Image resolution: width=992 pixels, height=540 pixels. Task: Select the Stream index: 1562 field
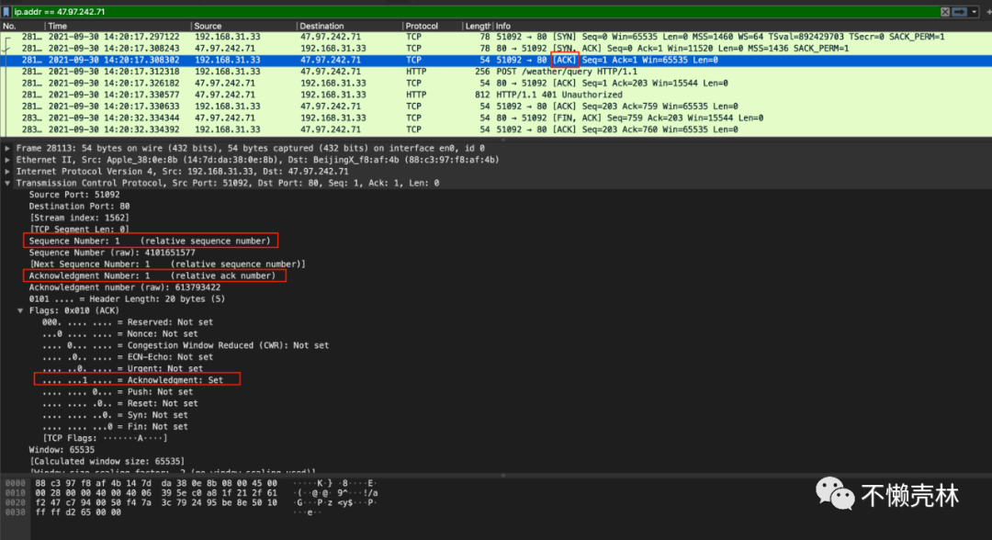click(x=79, y=218)
